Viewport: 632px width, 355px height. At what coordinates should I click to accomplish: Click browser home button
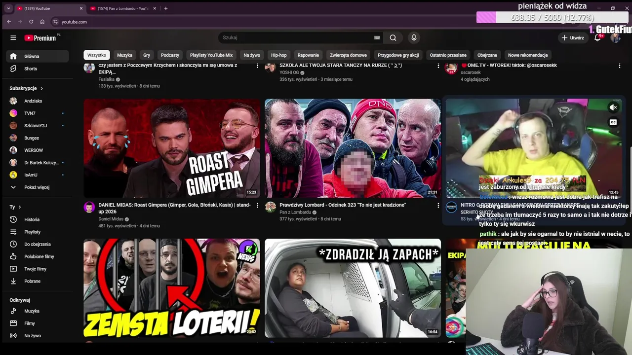click(42, 22)
